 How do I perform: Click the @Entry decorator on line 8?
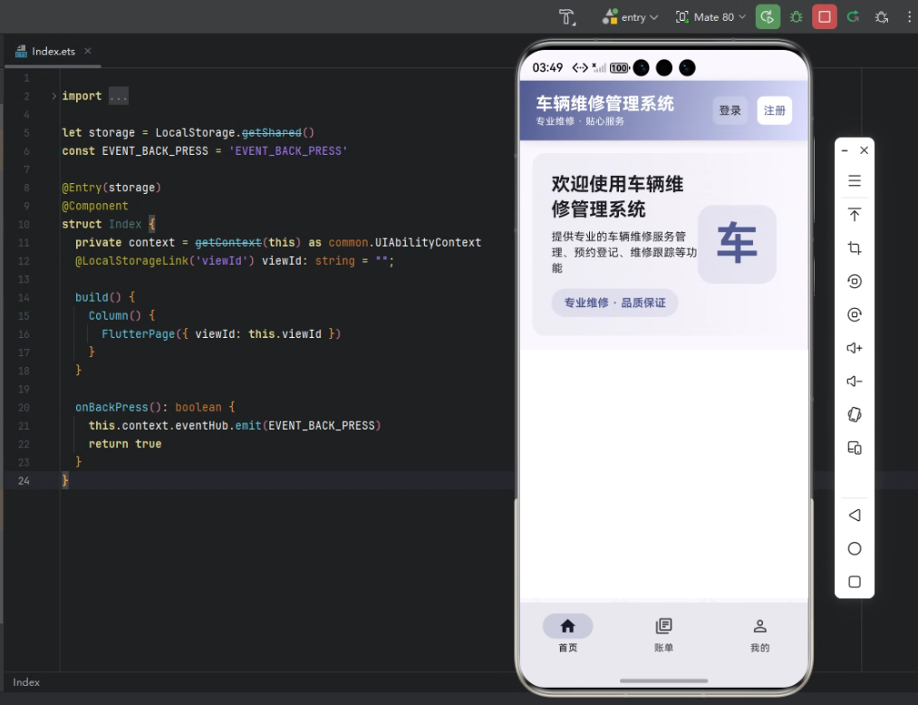82,188
